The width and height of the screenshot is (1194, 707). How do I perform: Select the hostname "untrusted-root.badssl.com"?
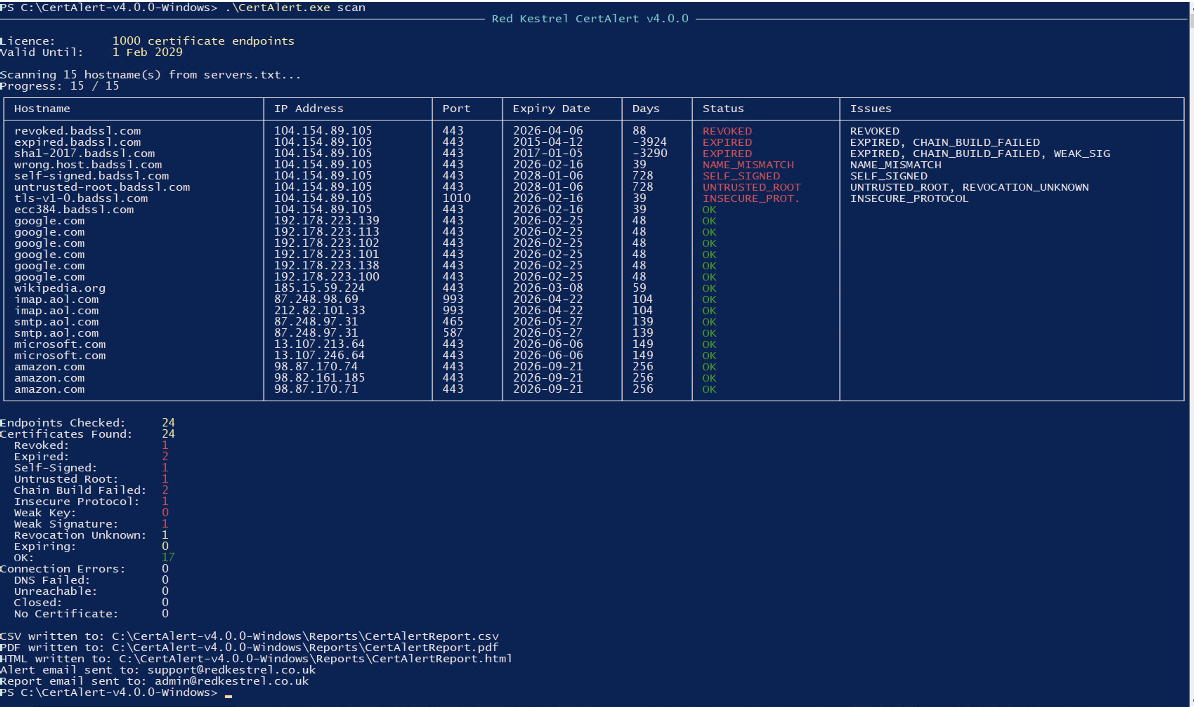coord(102,187)
